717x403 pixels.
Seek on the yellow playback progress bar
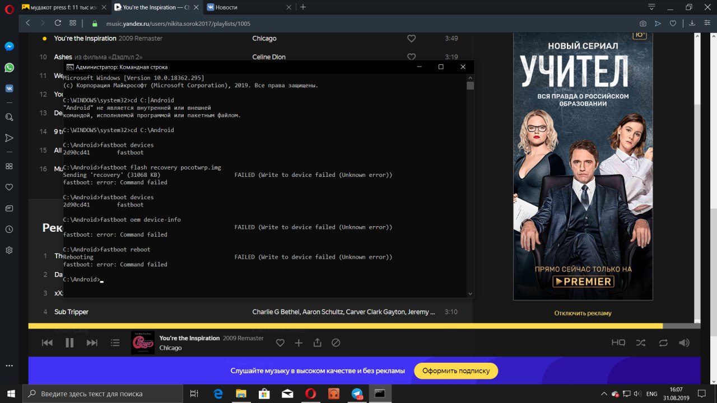364,326
